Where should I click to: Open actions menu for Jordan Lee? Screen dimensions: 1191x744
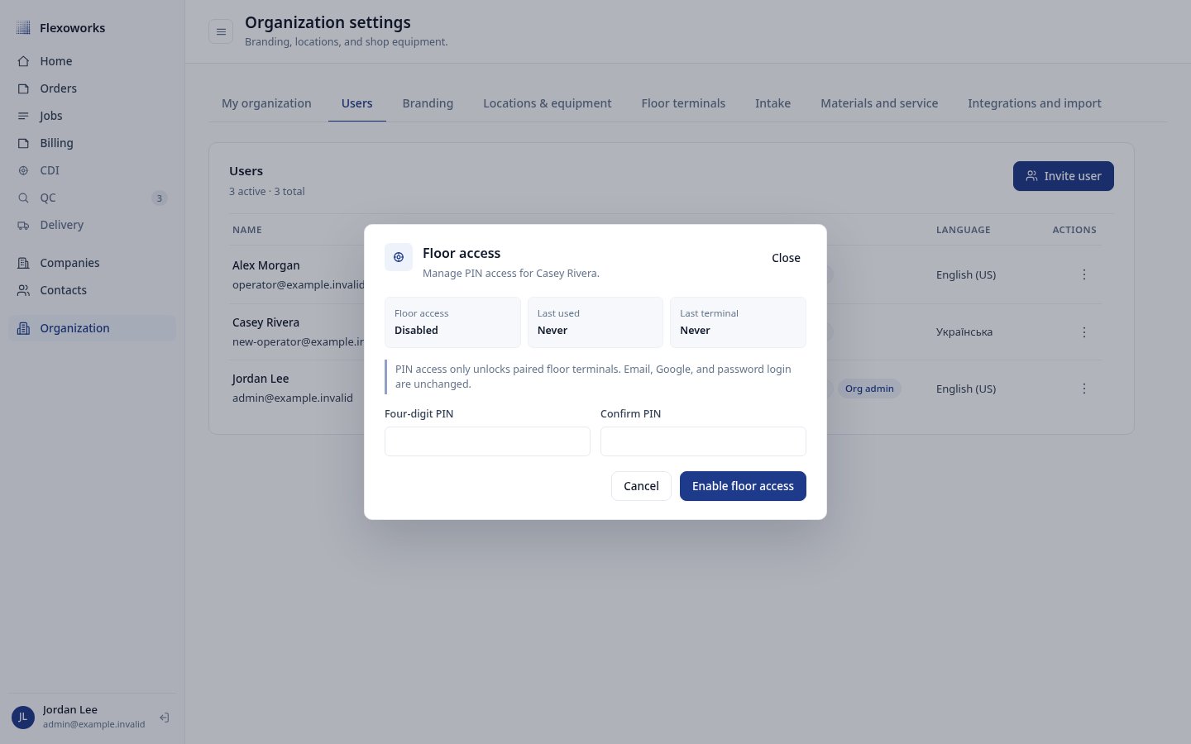pos(1083,389)
